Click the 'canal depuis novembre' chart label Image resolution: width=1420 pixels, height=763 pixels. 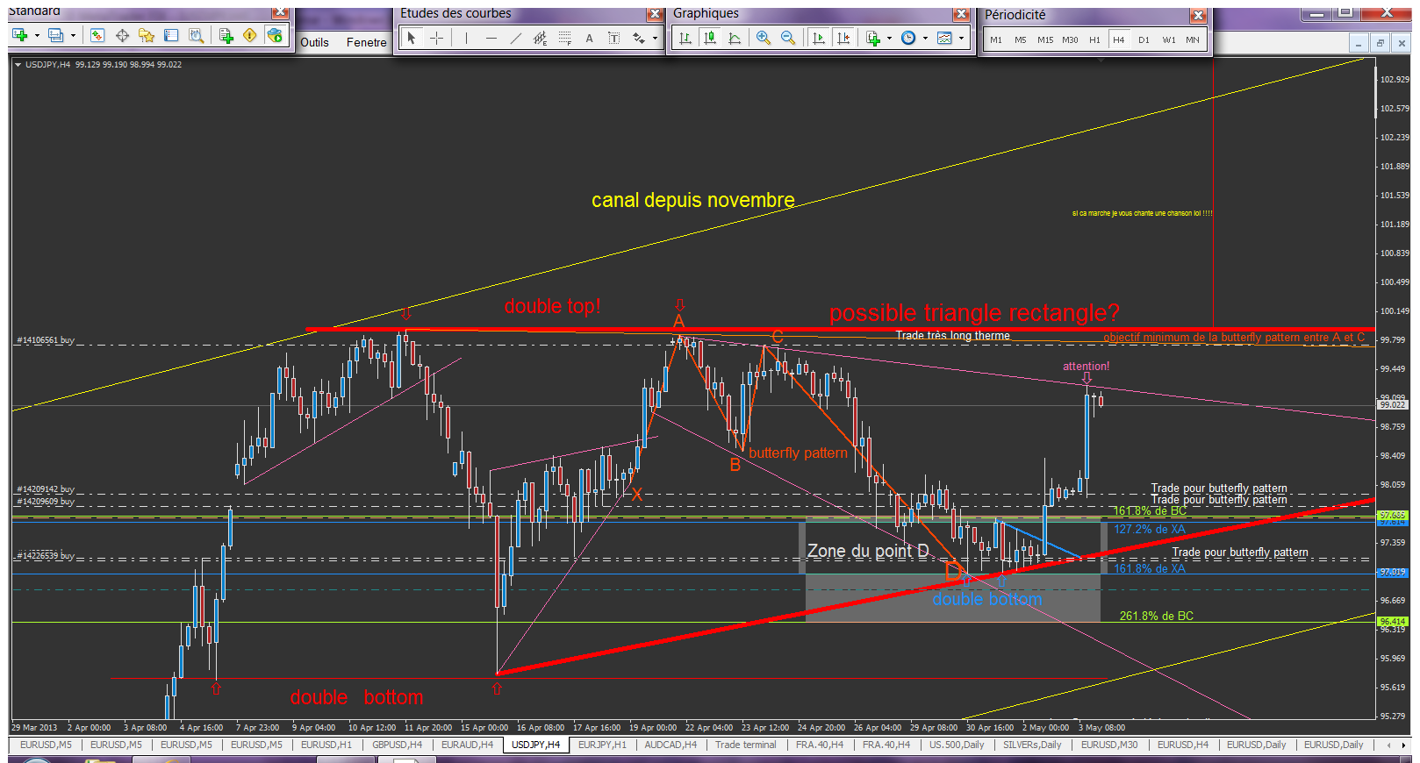coord(693,201)
